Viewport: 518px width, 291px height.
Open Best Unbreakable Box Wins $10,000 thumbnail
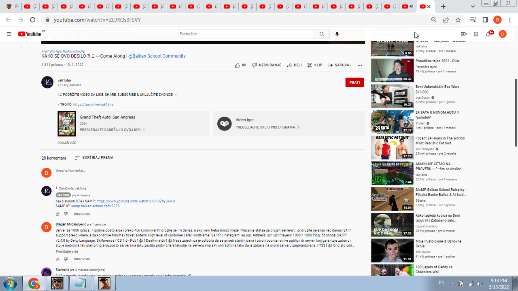pyautogui.click(x=392, y=96)
